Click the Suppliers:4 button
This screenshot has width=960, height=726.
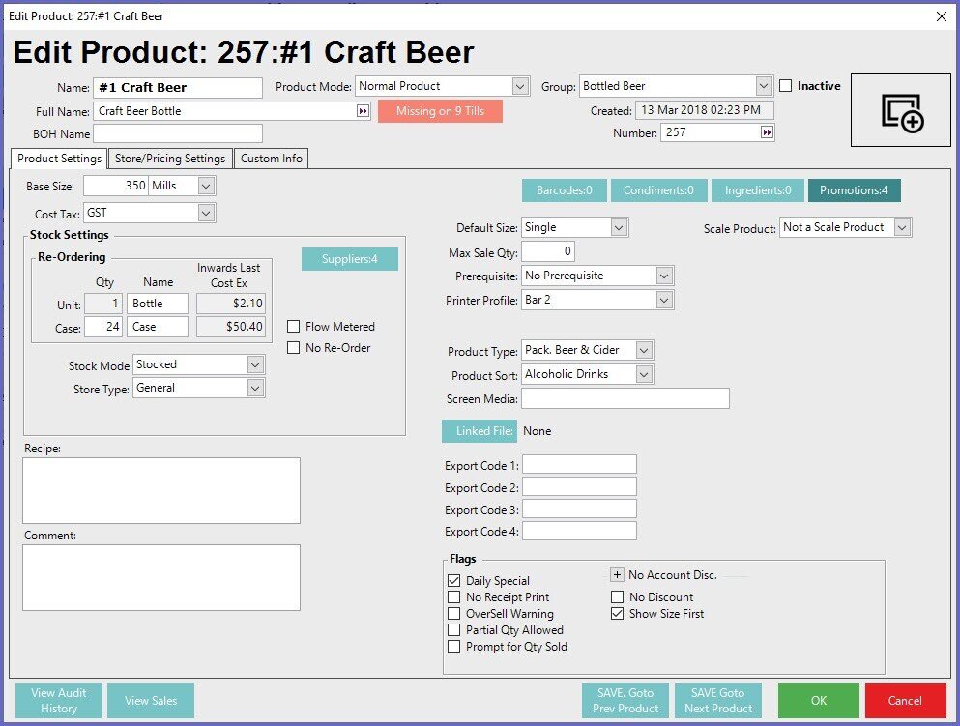349,259
